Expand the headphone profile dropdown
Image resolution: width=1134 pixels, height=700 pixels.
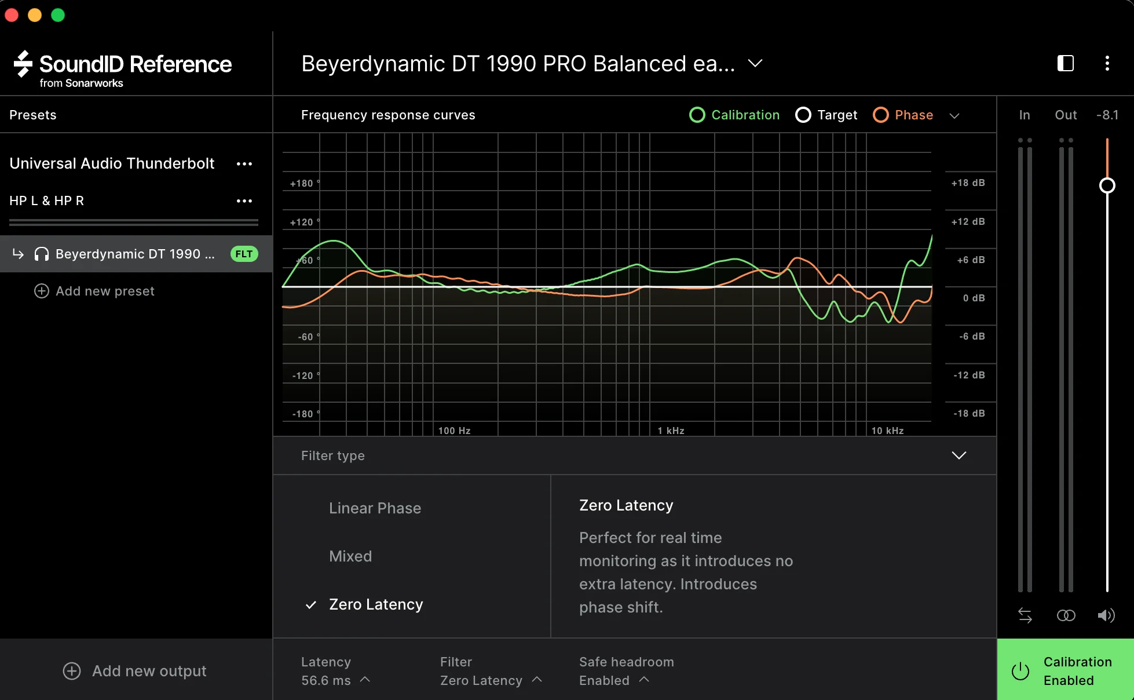[x=755, y=63]
